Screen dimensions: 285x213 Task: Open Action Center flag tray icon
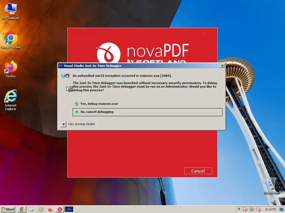click(x=245, y=210)
